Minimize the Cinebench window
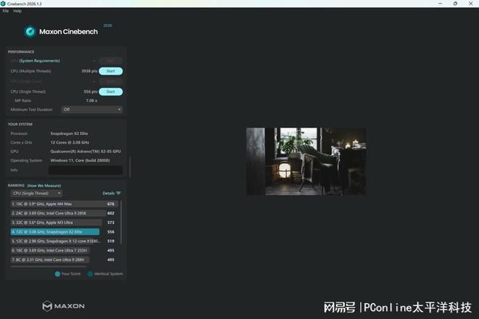This screenshot has height=319, width=479. (x=441, y=4)
